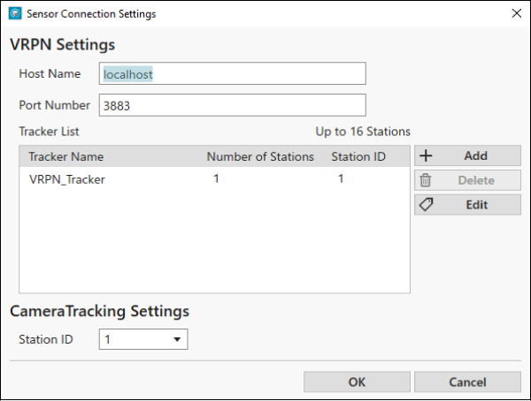Close the Sensor Connection Settings dialog

pos(517,13)
